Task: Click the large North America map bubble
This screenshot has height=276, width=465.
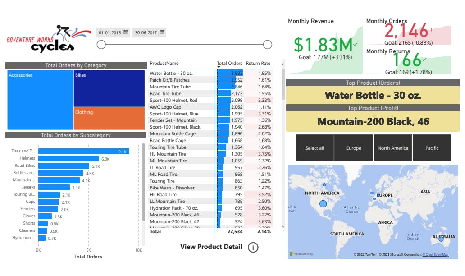Action: coord(323,204)
